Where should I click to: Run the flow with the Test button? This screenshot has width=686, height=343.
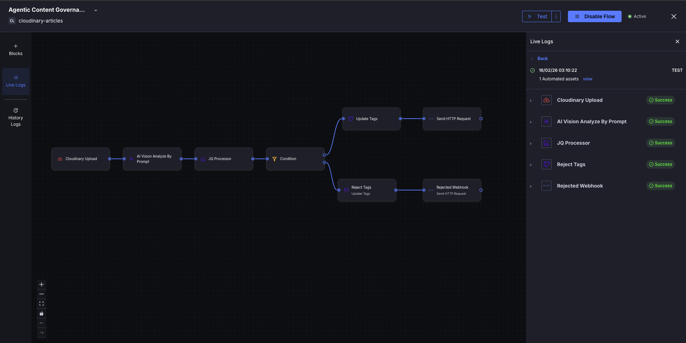(x=538, y=16)
